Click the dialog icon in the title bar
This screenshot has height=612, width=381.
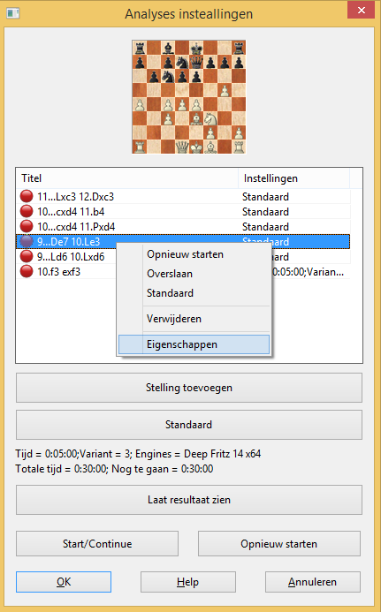tap(13, 13)
